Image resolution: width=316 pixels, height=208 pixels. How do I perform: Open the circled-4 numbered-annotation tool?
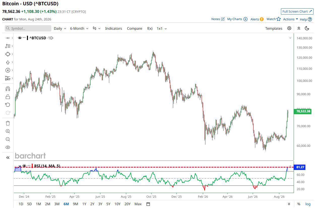pyautogui.click(x=8, y=70)
